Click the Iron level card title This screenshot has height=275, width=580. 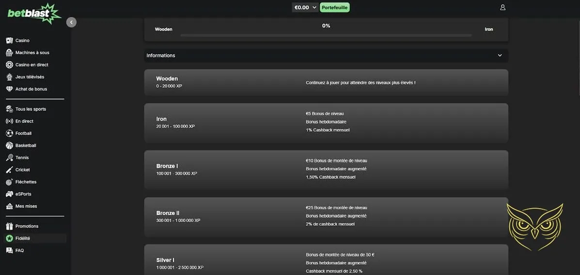pos(161,119)
